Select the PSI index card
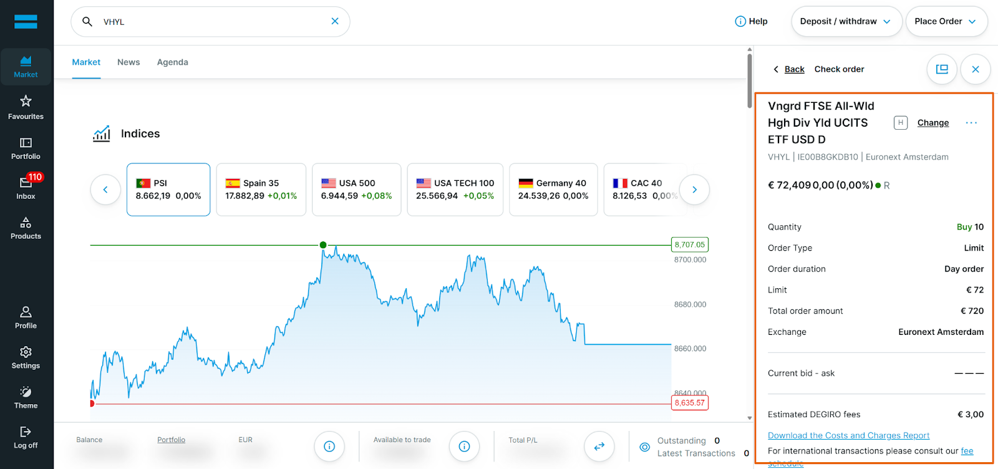998x469 pixels. pyautogui.click(x=168, y=190)
